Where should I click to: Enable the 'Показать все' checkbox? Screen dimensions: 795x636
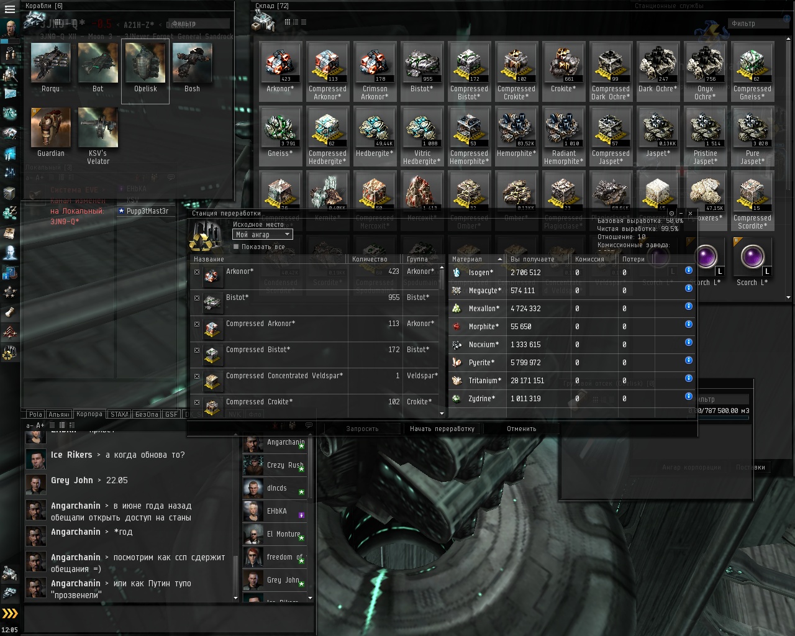236,247
